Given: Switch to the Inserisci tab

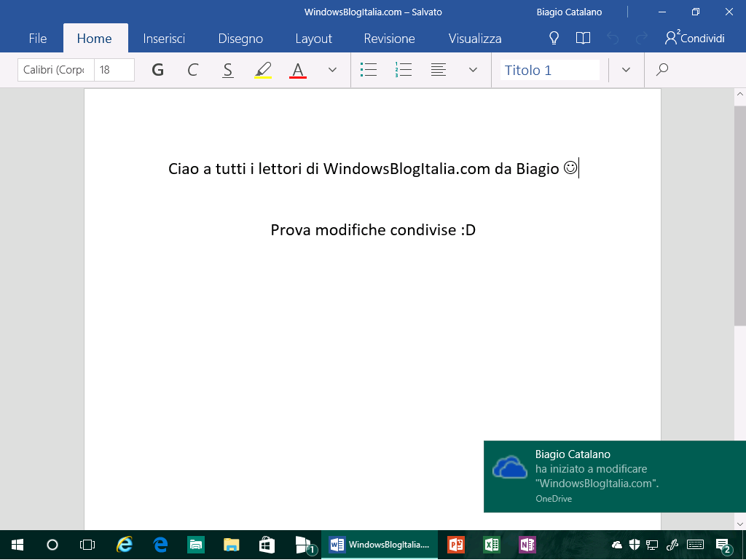Looking at the screenshot, I should tap(164, 38).
